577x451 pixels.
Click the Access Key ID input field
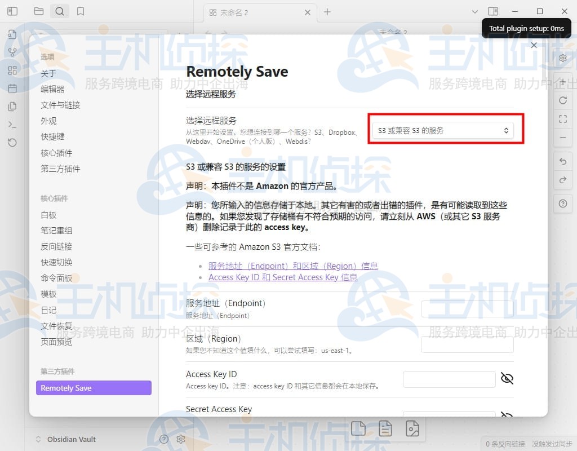point(449,379)
